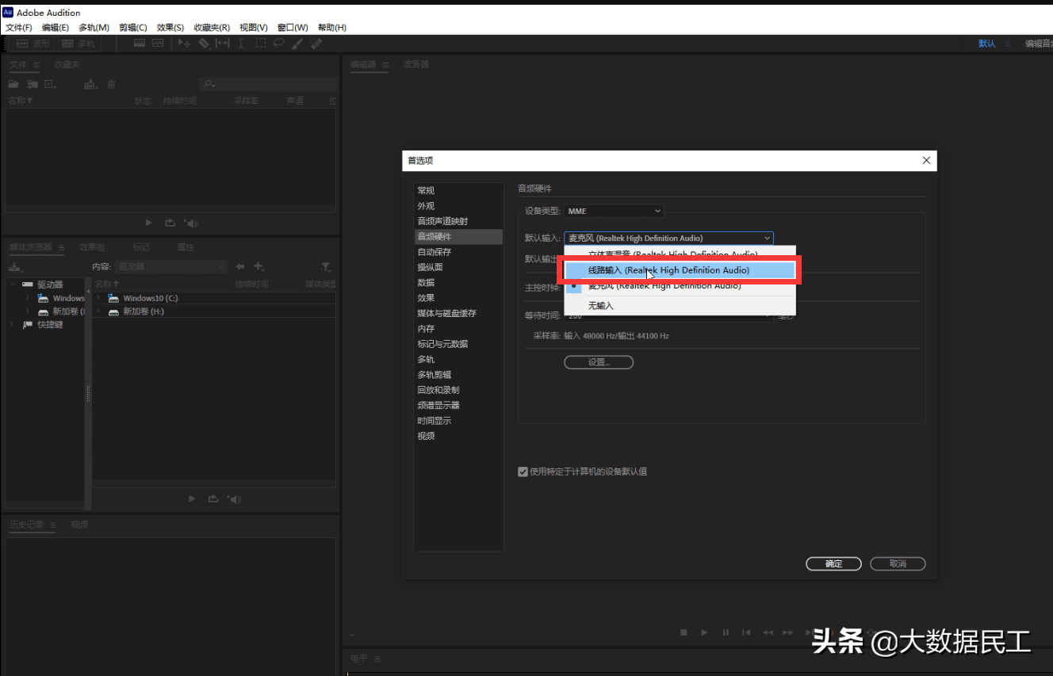Select the Razor tool
The image size is (1053, 676).
click(x=204, y=44)
